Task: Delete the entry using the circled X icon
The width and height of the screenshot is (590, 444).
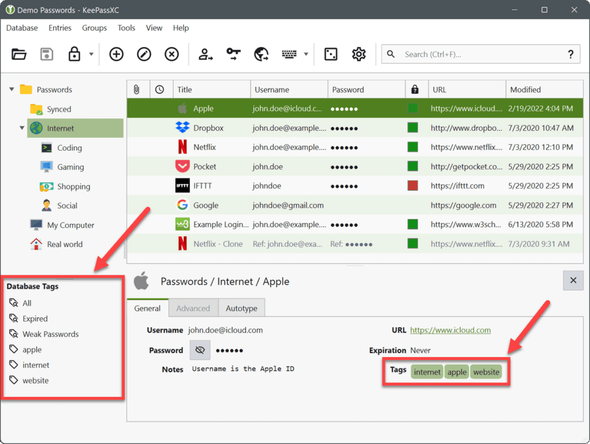Action: (171, 54)
